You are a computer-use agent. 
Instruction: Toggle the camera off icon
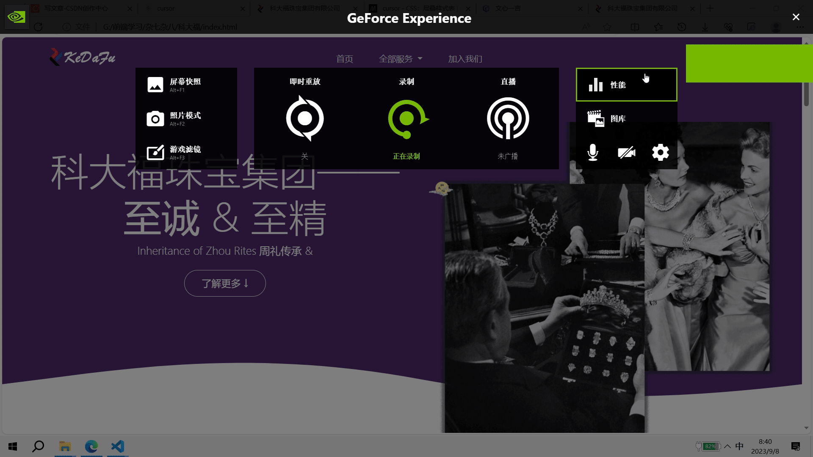click(626, 152)
